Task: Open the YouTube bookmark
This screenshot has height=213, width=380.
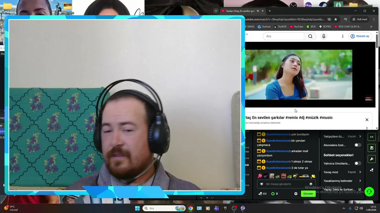Action: (x=297, y=27)
